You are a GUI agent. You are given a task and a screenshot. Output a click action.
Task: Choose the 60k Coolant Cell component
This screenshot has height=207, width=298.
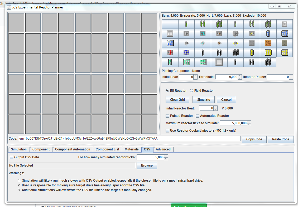coord(170,43)
